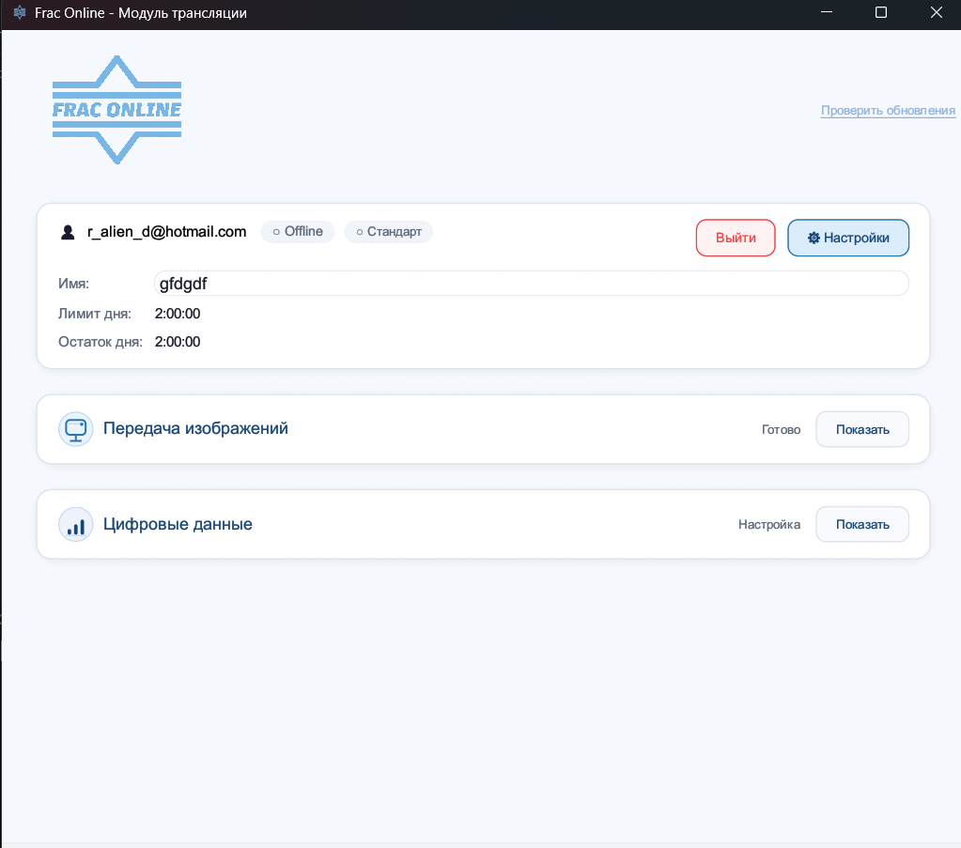
Task: Click the Frac Online logo
Action: tap(116, 110)
